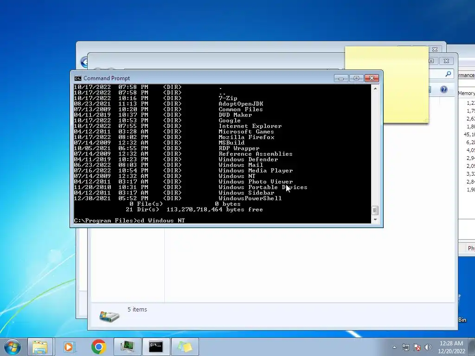This screenshot has height=356, width=475.
Task: Open Windows Explorer from the taskbar
Action: 40,347
